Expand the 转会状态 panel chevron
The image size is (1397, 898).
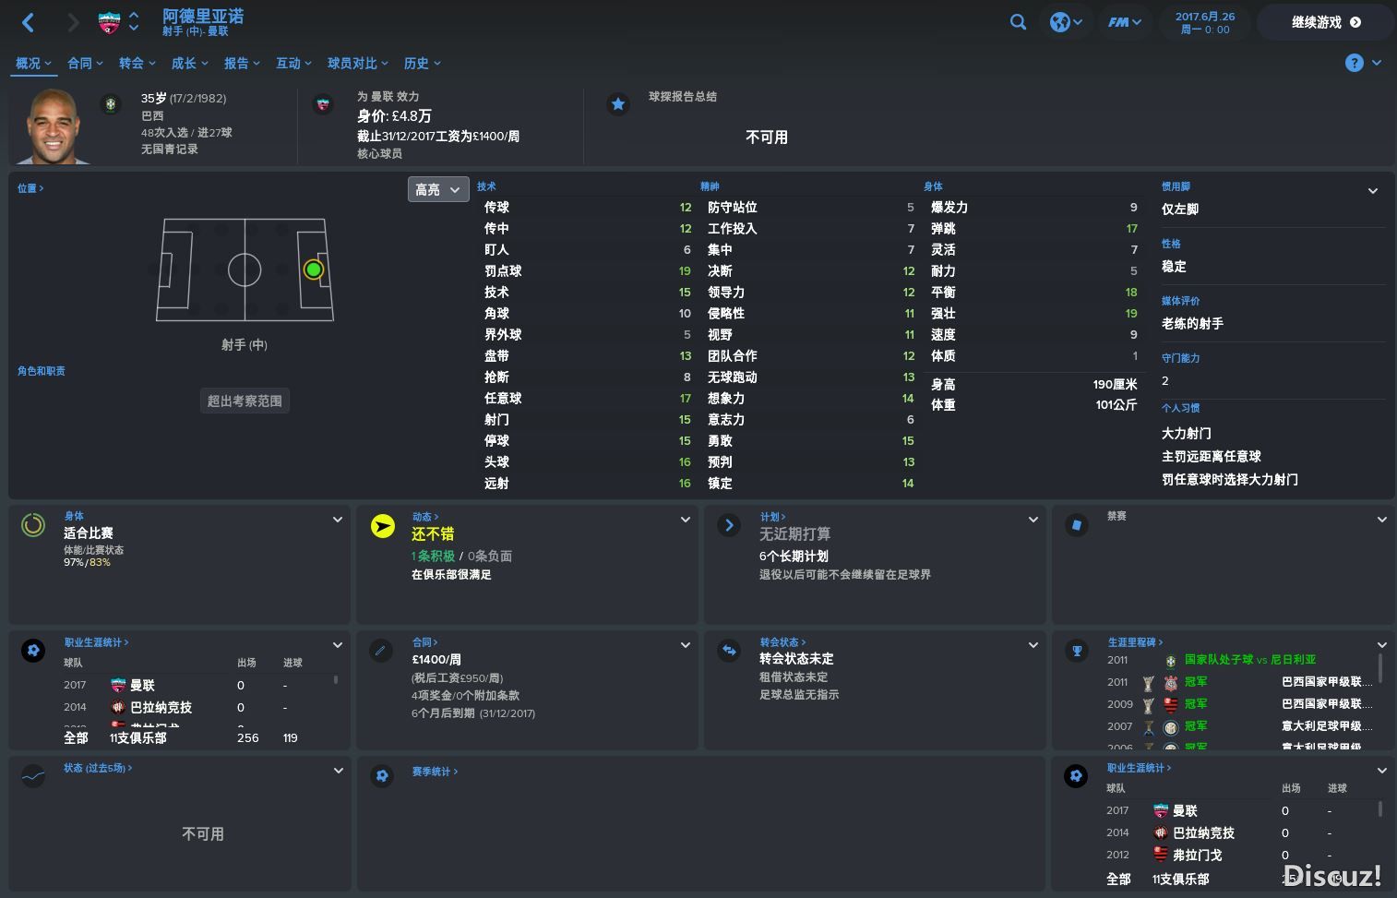tap(1033, 645)
